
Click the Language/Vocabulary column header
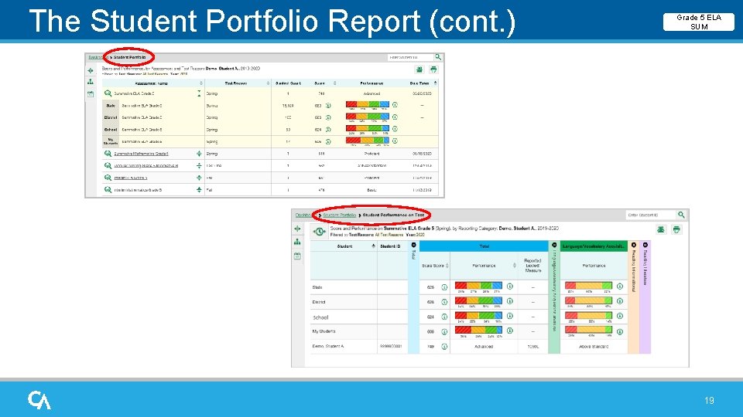pos(594,246)
